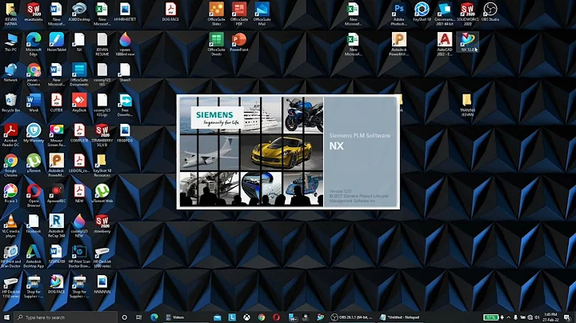Select the ApowerREC desktop shortcut
The width and height of the screenshot is (576, 323).
(x=56, y=193)
